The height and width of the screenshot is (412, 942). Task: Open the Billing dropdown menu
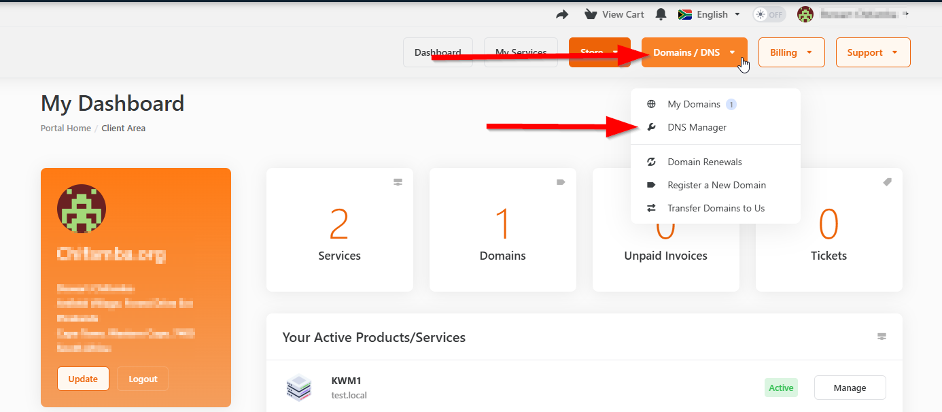pyautogui.click(x=791, y=52)
